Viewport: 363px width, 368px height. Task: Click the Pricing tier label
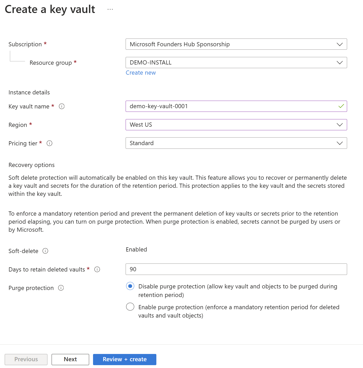pos(23,143)
